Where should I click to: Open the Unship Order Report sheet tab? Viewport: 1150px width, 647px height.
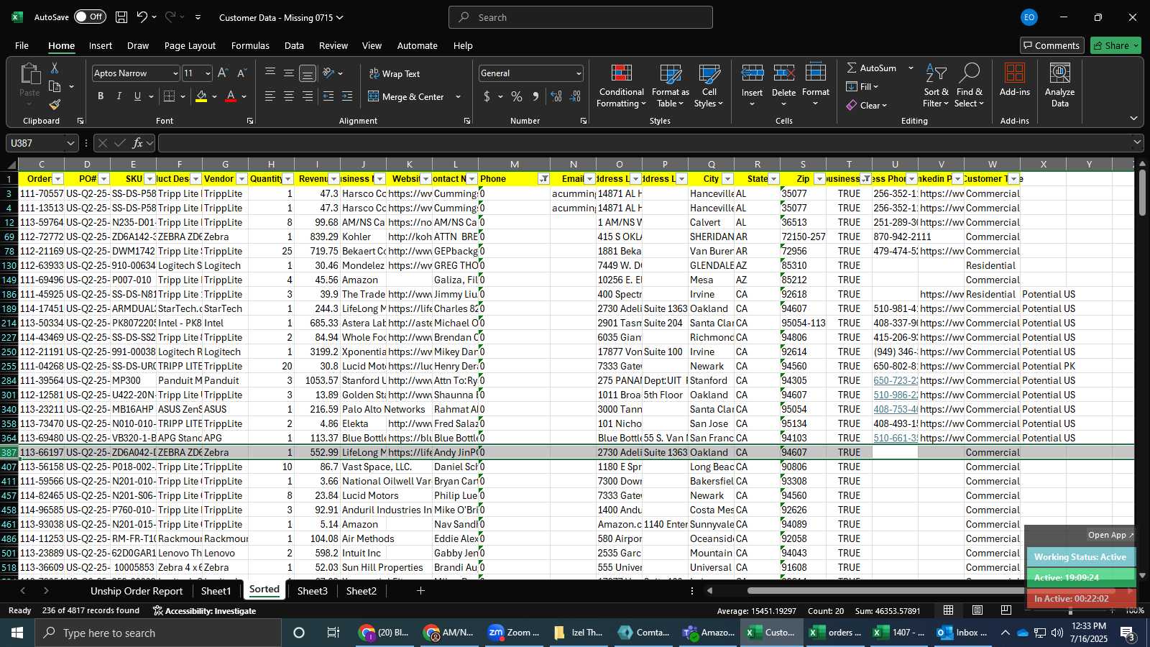pos(137,591)
